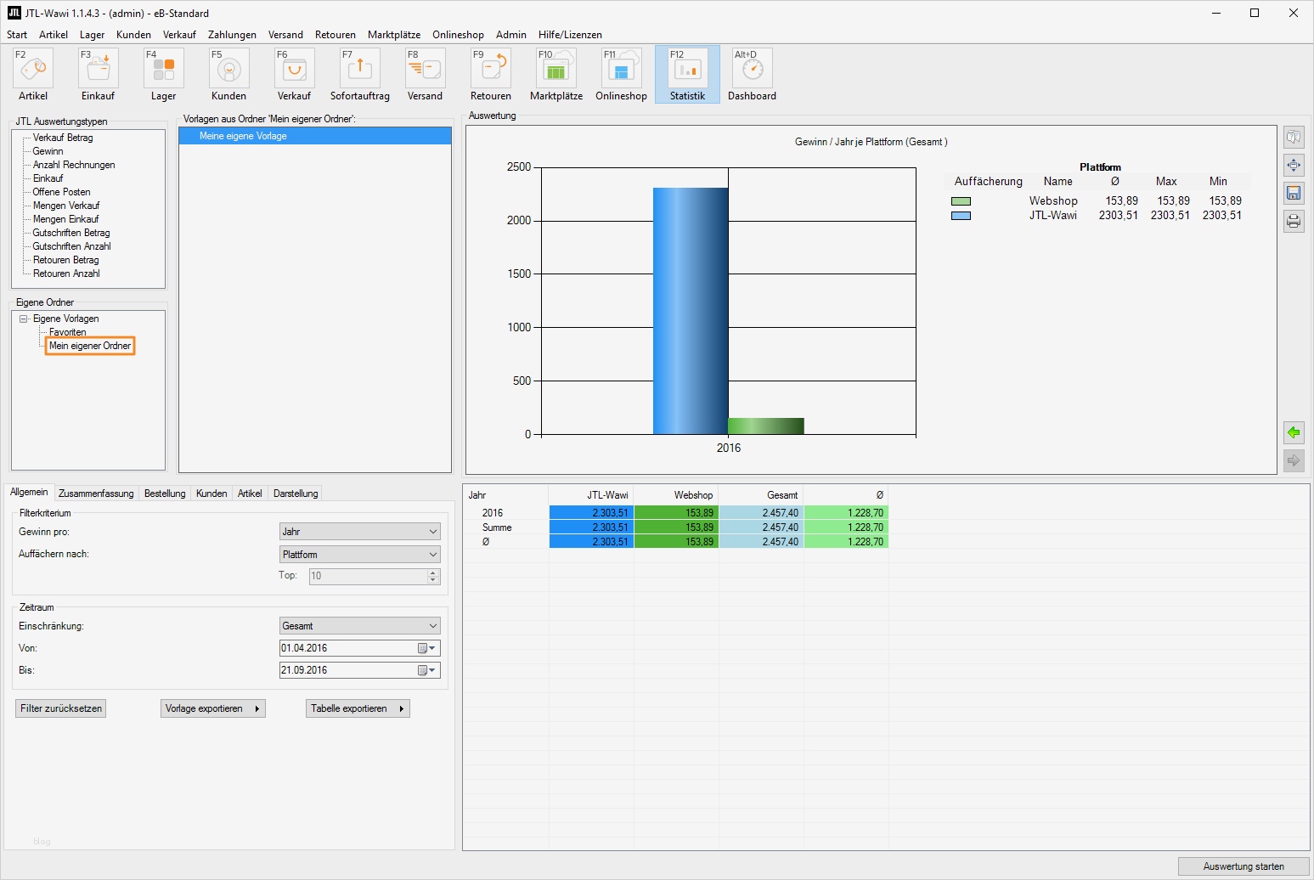This screenshot has height=880, width=1314.
Task: Click the Summe row label in the table
Action: click(x=497, y=527)
